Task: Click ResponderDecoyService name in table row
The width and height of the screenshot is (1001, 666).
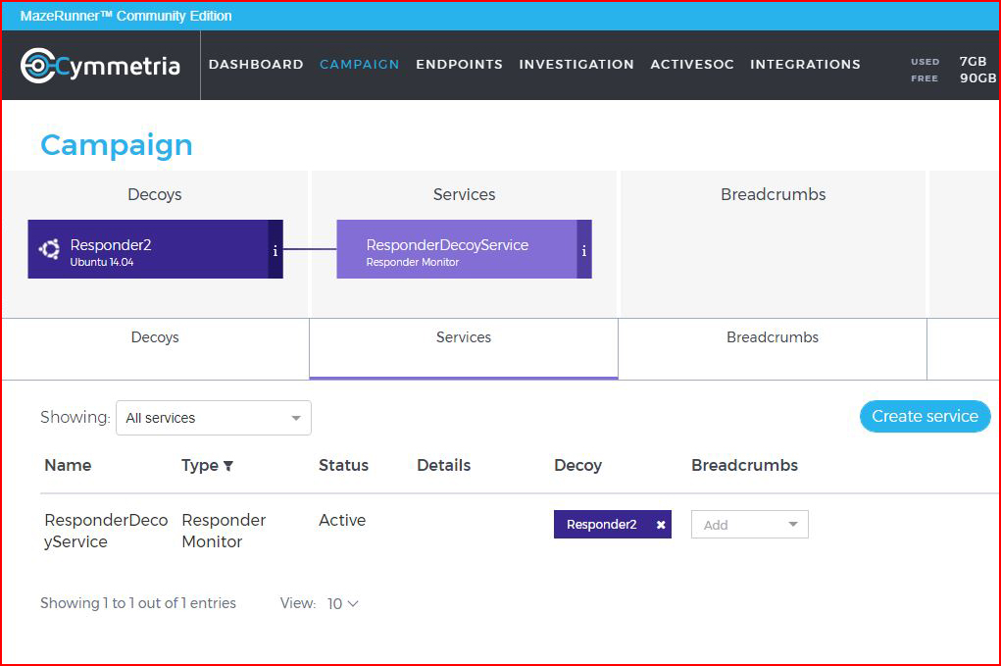Action: [106, 531]
